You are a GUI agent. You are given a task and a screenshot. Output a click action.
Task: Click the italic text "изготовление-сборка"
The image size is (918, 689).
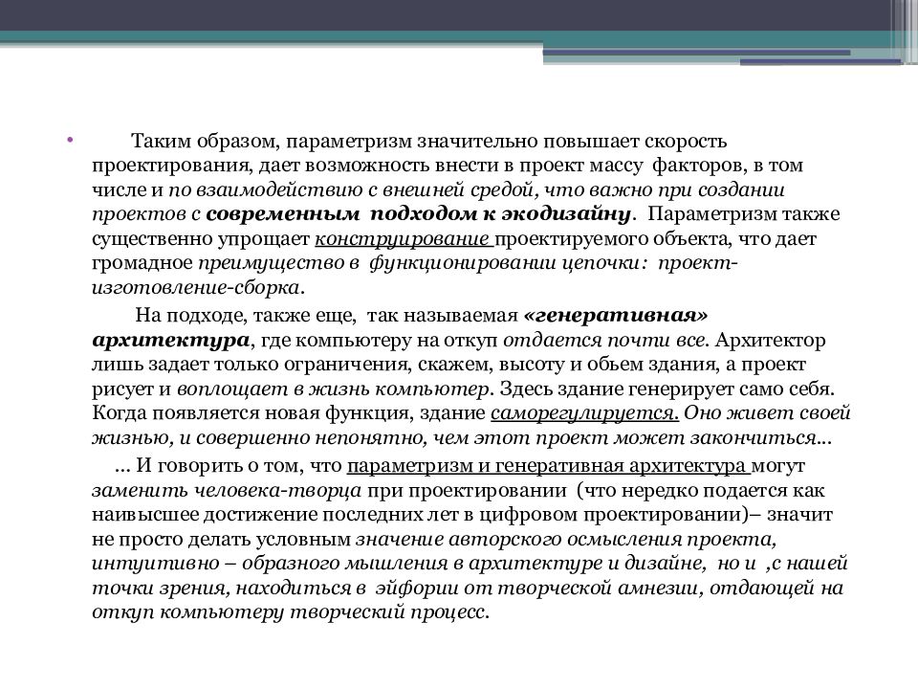[198, 288]
